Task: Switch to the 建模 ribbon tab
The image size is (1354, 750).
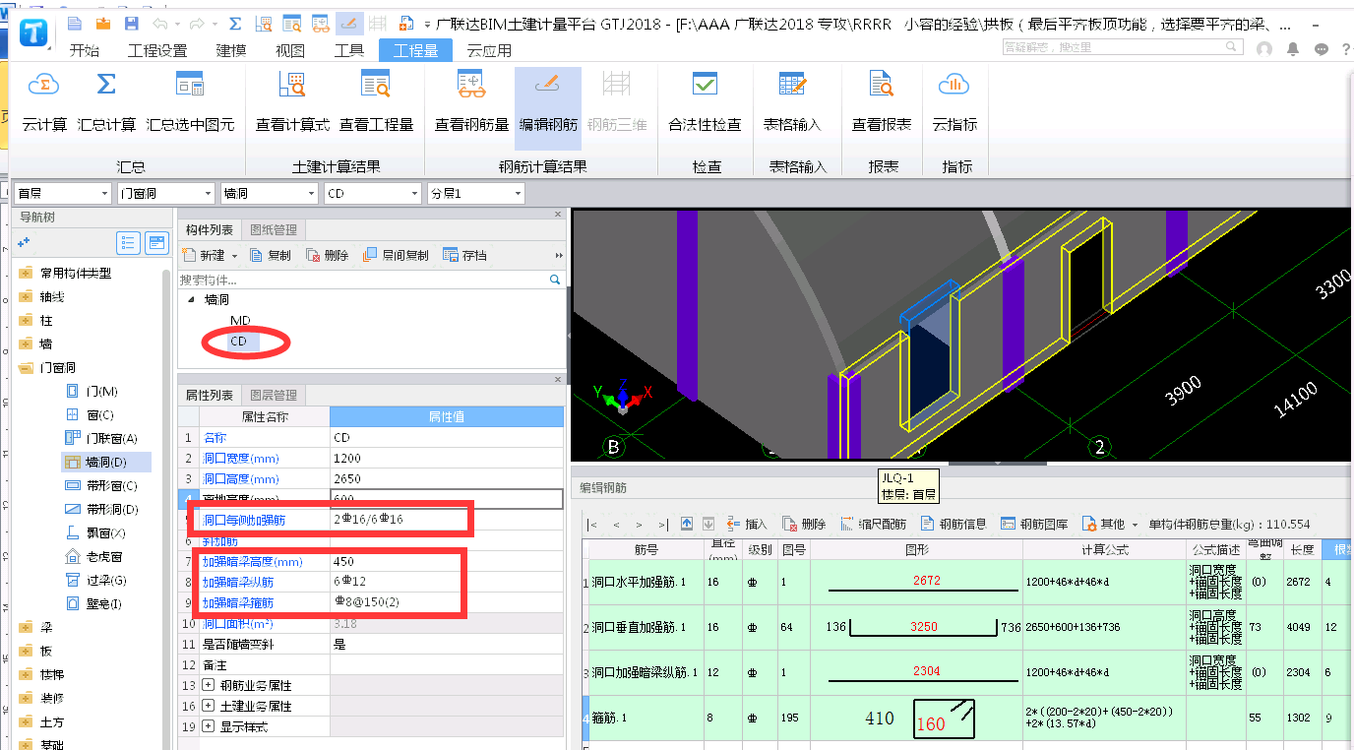Action: (231, 50)
